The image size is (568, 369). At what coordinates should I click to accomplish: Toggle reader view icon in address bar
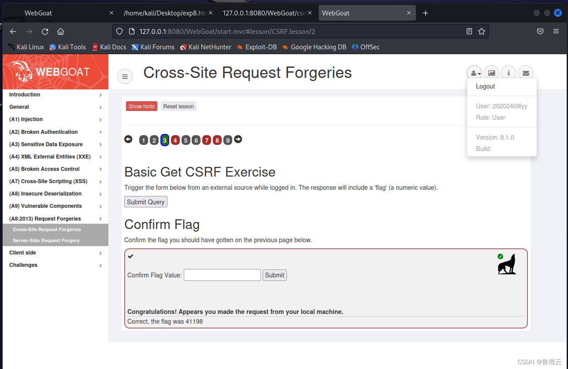[x=469, y=31]
